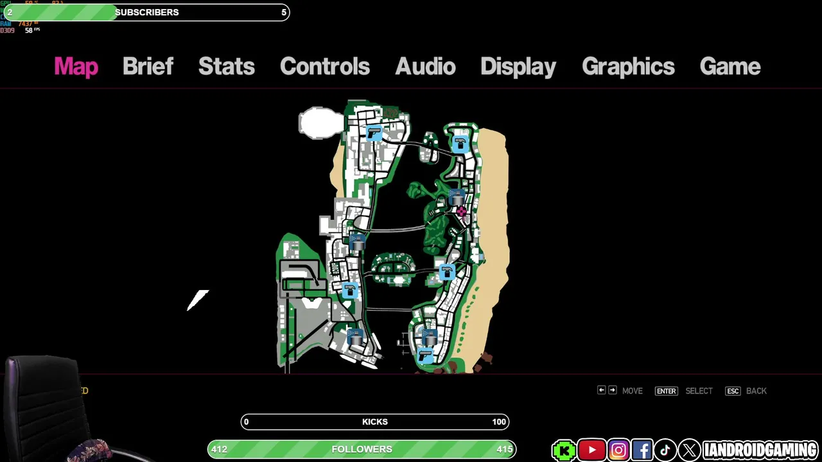Switch to the Brief tab
The height and width of the screenshot is (462, 822).
pyautogui.click(x=148, y=67)
